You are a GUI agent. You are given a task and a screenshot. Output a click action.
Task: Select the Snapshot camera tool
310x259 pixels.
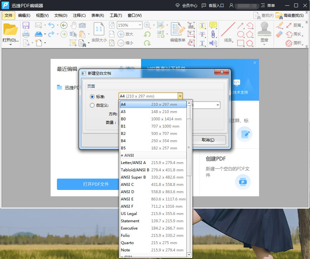(82, 25)
